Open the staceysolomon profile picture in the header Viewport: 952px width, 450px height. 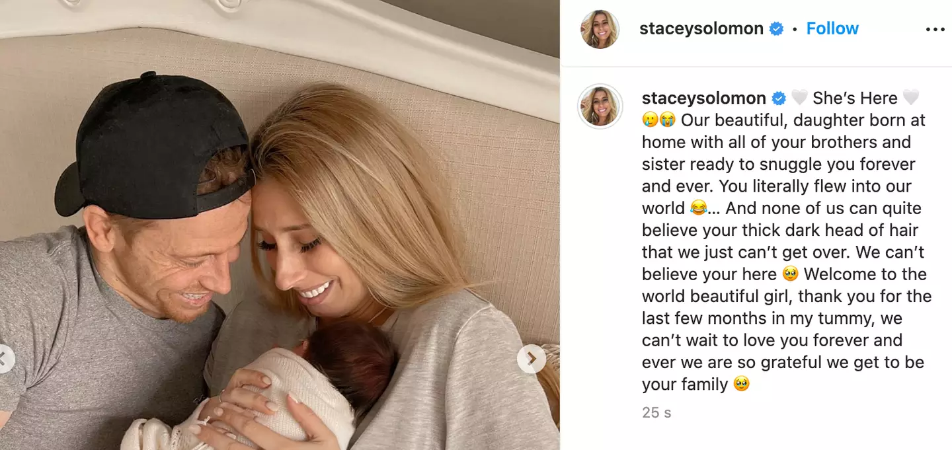(x=600, y=29)
